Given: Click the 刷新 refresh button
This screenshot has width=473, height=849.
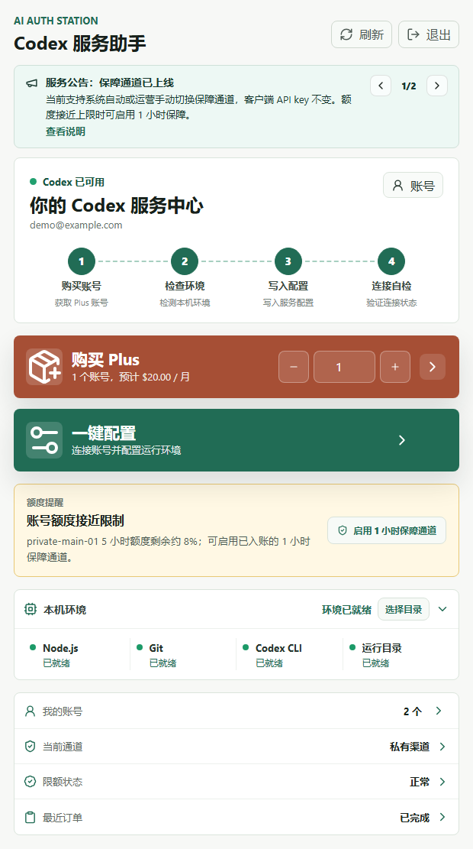Looking at the screenshot, I should pyautogui.click(x=361, y=34).
